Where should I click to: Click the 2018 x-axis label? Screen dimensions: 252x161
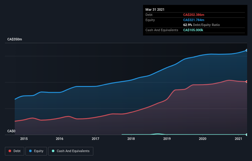click(131, 139)
